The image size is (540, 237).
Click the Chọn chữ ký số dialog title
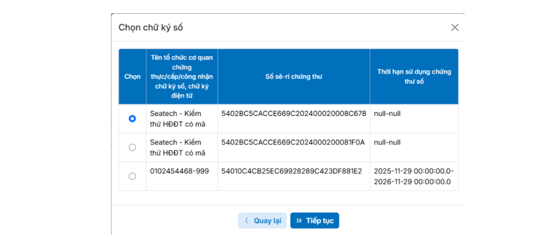tap(151, 27)
